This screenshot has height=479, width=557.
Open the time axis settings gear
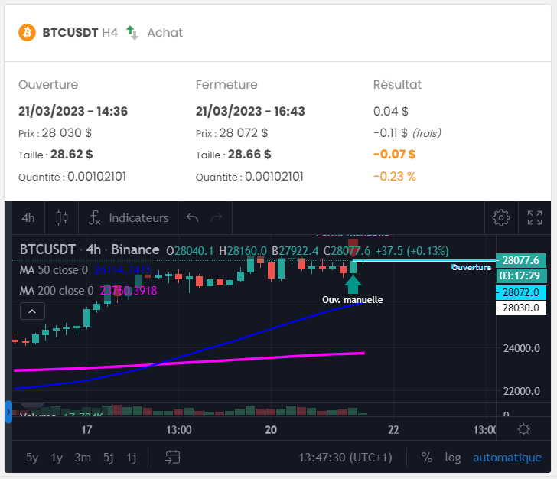coord(523,429)
